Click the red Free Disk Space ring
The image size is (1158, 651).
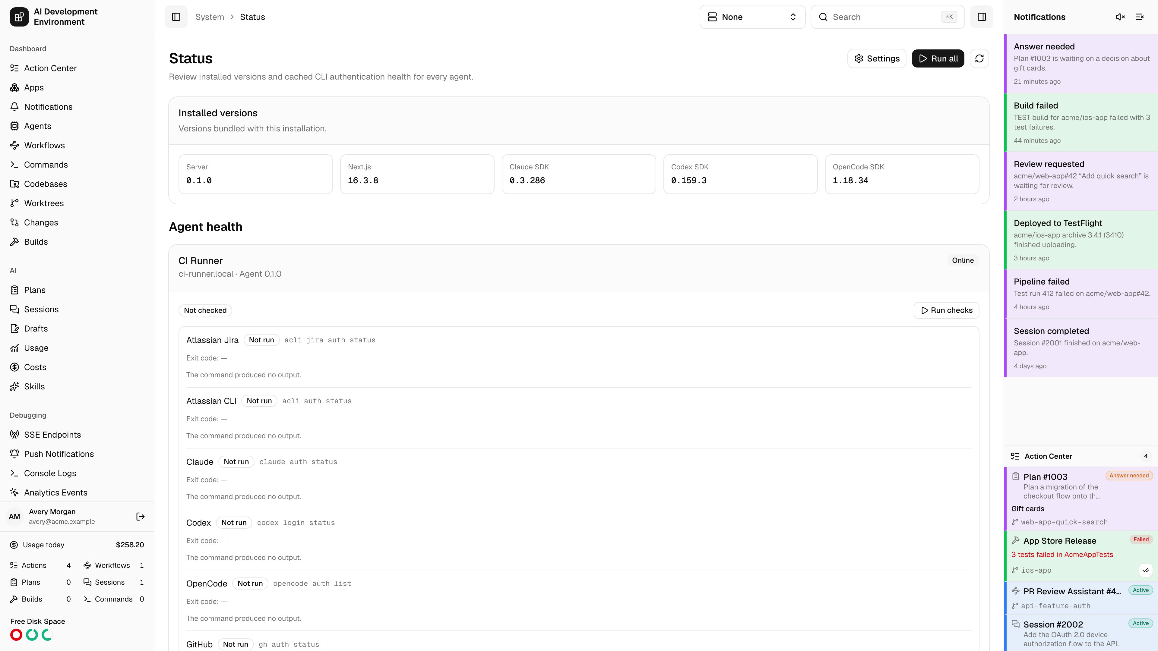click(x=16, y=635)
